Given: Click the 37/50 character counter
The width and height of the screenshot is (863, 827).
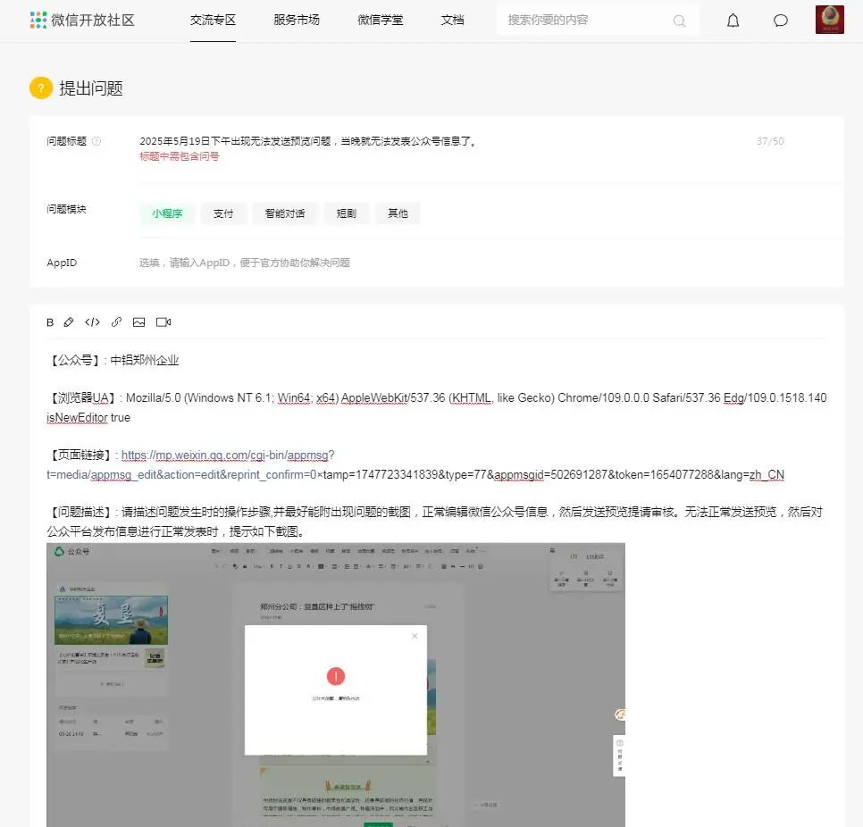Looking at the screenshot, I should click(770, 141).
